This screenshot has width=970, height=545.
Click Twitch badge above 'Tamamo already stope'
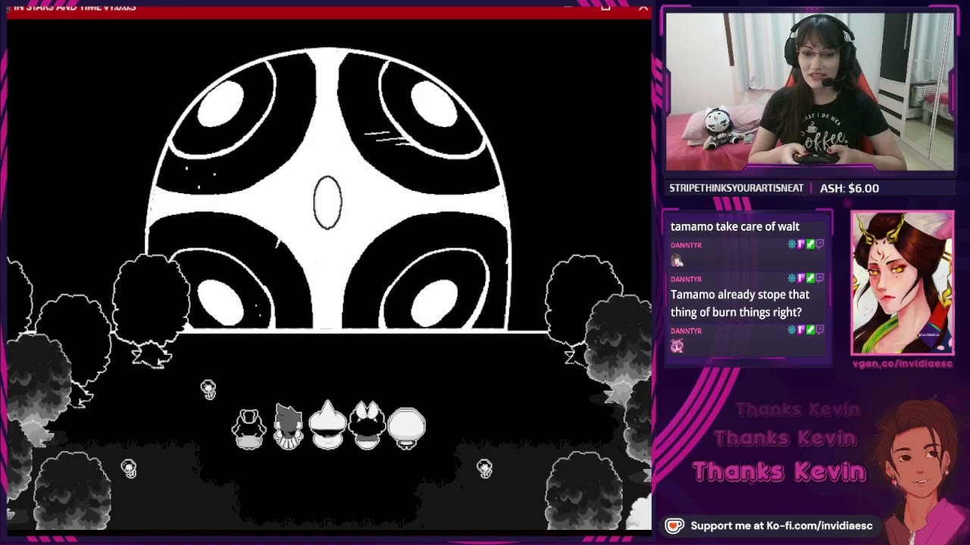click(x=819, y=278)
